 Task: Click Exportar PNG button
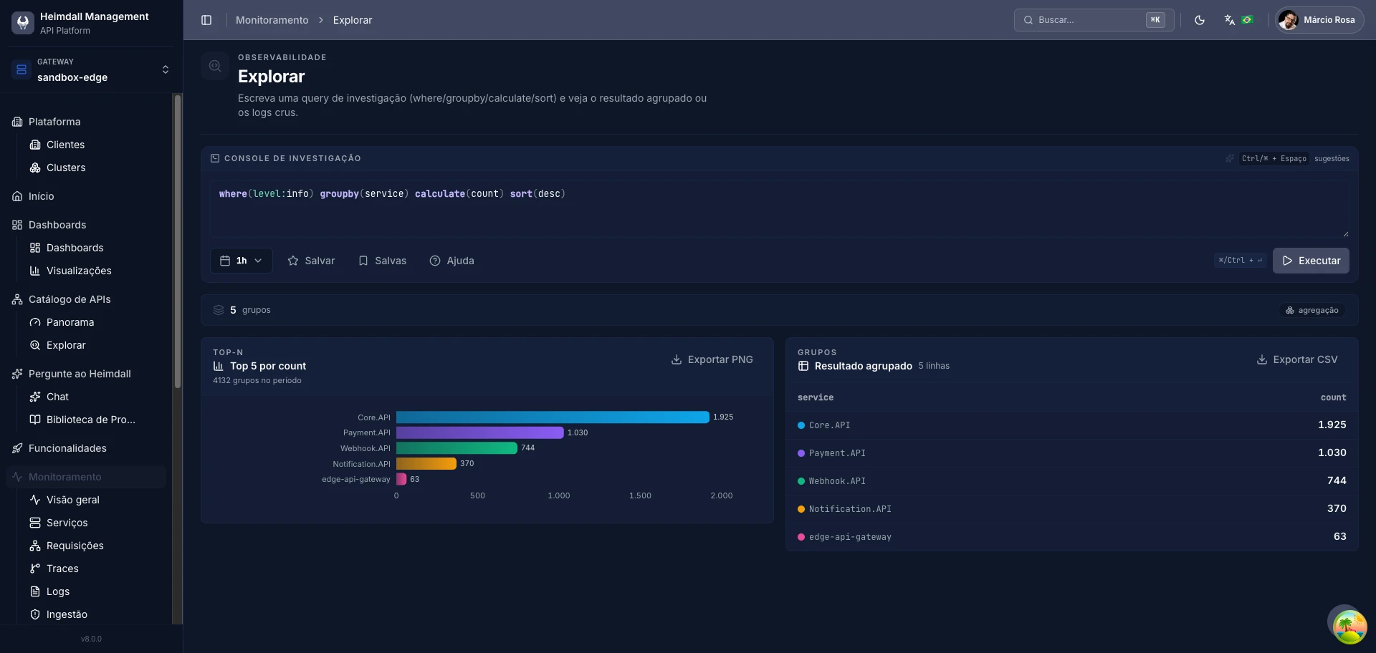pyautogui.click(x=712, y=359)
